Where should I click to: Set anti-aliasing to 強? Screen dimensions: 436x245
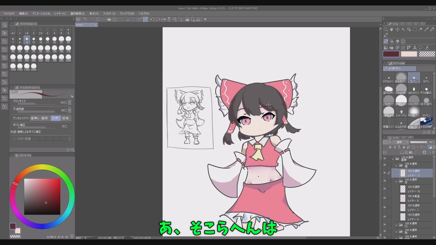pos(65,118)
